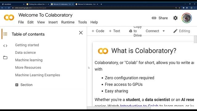Open a new browser tab
The height and width of the screenshot is (111, 197).
[x=101, y=4]
